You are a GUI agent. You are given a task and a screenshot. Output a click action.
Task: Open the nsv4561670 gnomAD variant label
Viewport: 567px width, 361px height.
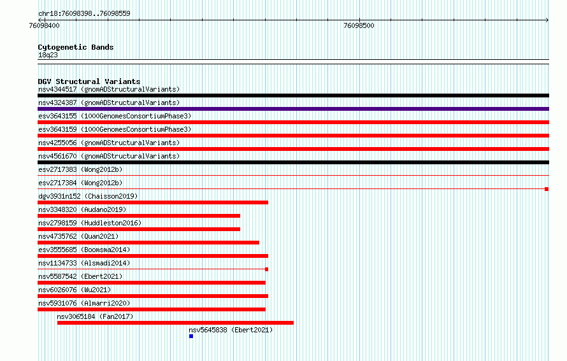tap(109, 156)
